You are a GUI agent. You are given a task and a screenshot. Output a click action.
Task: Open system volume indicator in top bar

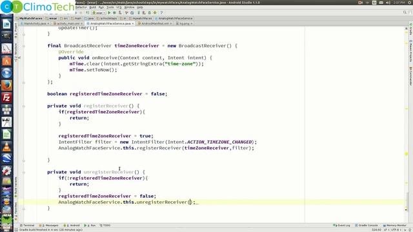tap(388, 3)
